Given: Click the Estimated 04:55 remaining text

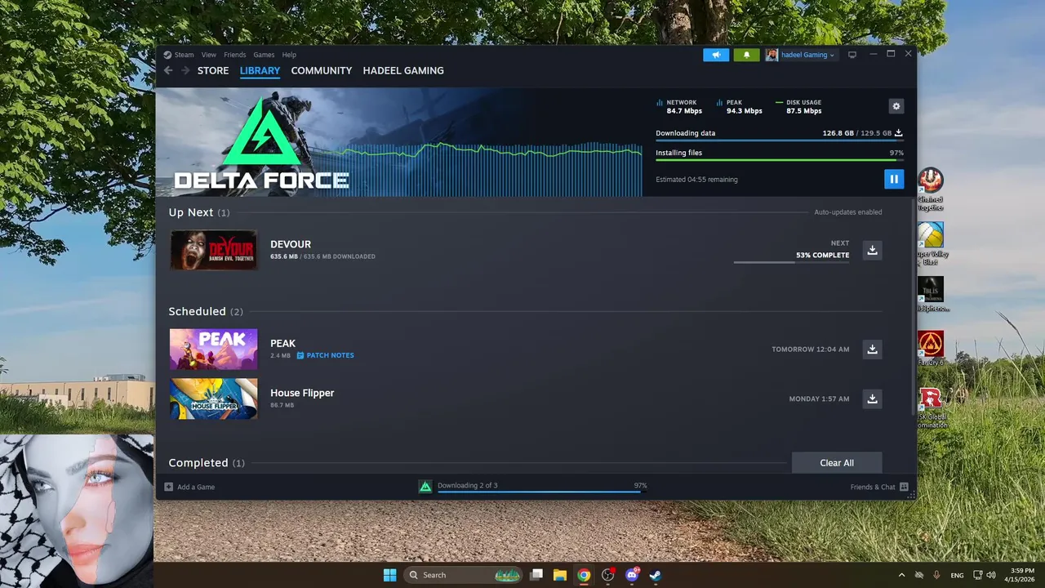Looking at the screenshot, I should 696,180.
